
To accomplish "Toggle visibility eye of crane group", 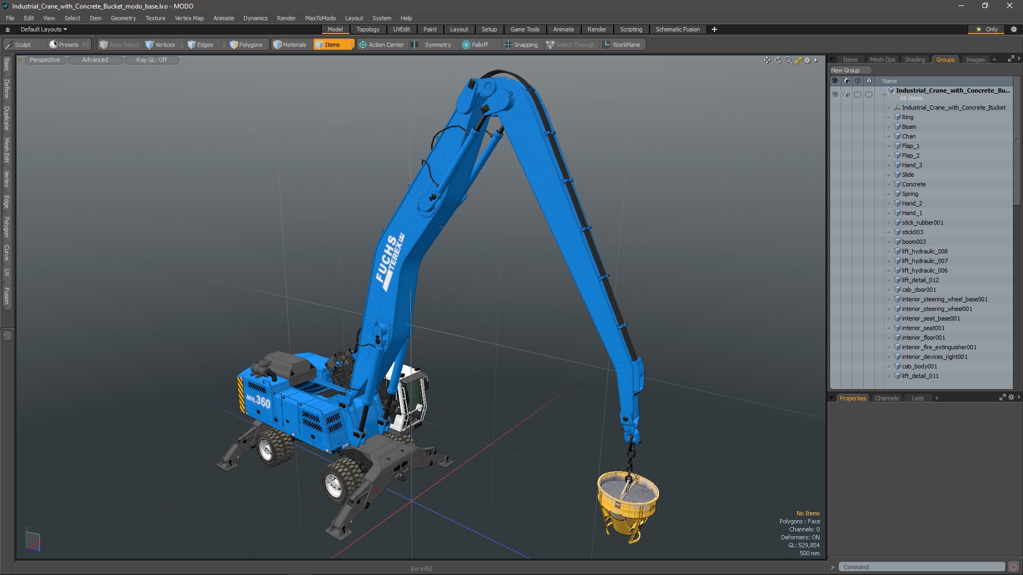I will pos(835,94).
